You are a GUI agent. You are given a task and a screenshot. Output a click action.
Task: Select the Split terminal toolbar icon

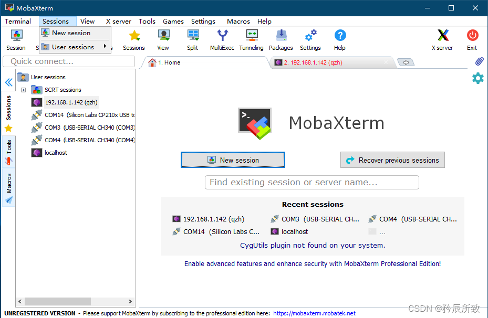click(193, 40)
